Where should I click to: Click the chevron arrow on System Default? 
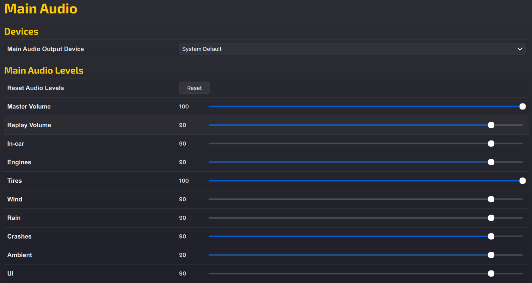(520, 49)
